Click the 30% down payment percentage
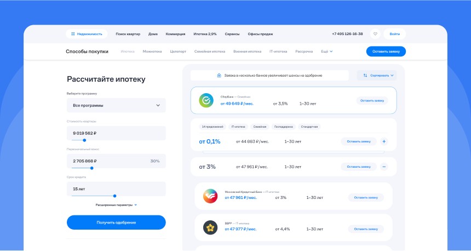Viewport: 471px width, 251px height. [x=155, y=161]
